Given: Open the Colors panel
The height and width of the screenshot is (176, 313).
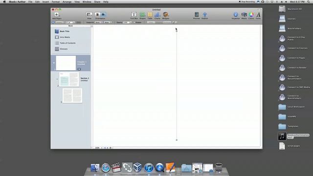Looking at the screenshot, I should tap(251, 15).
